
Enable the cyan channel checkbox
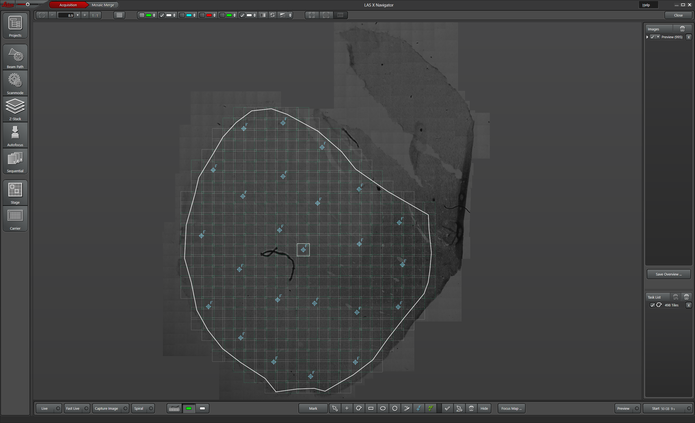(x=182, y=15)
